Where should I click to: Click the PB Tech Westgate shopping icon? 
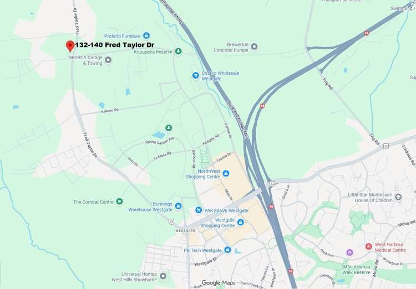point(227,250)
